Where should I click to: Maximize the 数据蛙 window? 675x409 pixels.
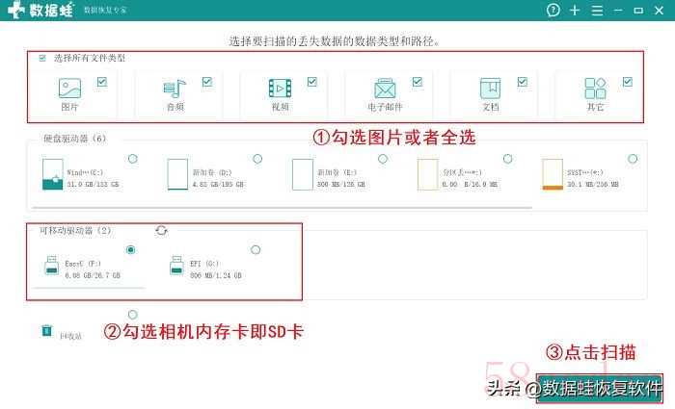pos(638,11)
